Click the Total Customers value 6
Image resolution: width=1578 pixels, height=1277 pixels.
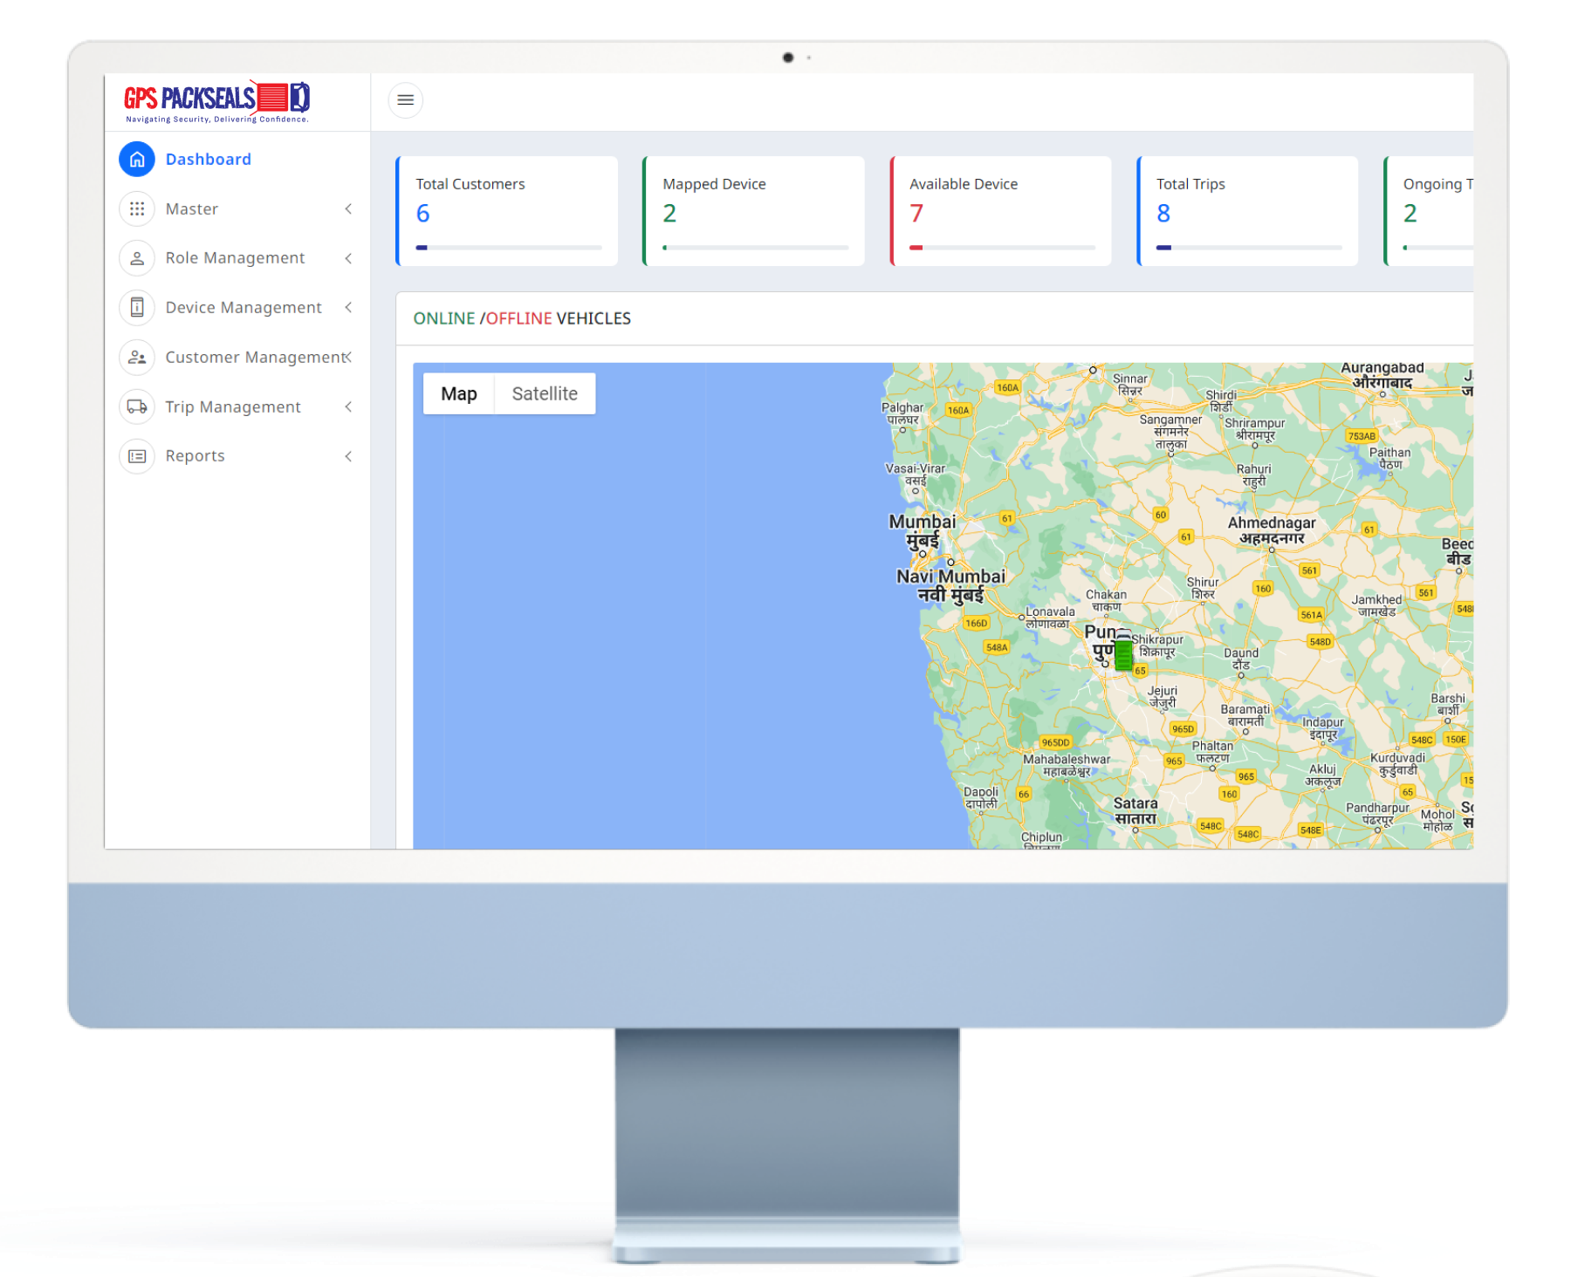pyautogui.click(x=422, y=214)
